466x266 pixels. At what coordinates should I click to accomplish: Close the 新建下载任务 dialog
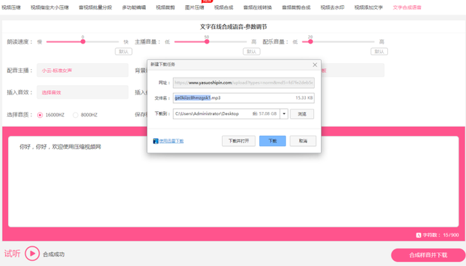(x=315, y=65)
